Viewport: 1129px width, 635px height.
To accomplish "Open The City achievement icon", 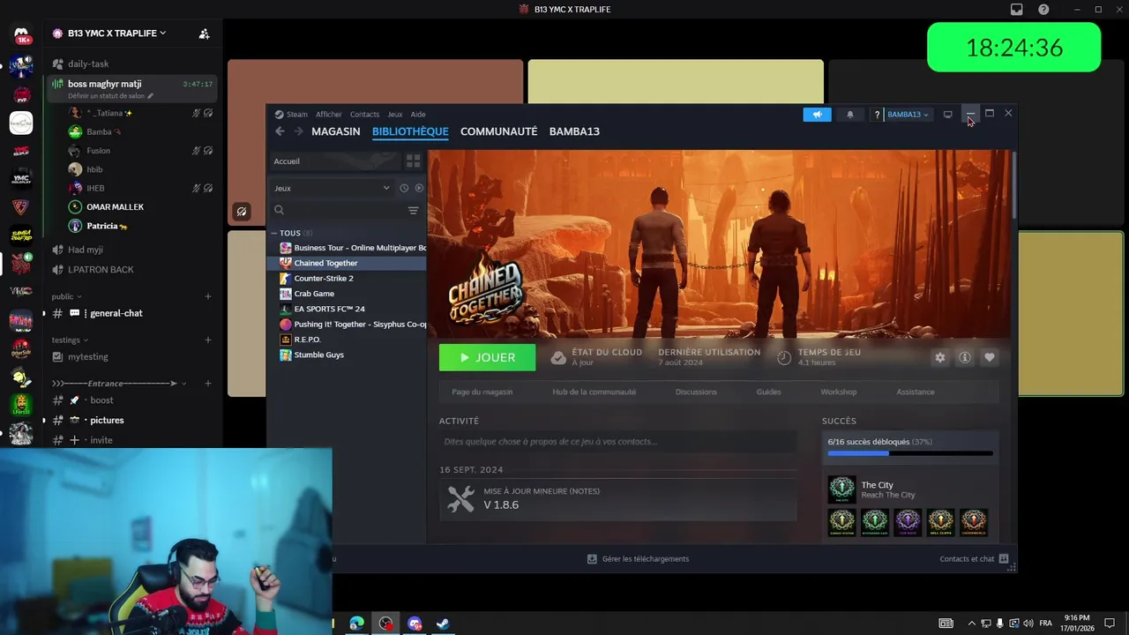I will (841, 489).
